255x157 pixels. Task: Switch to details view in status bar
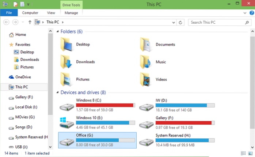pyautogui.click(x=243, y=153)
